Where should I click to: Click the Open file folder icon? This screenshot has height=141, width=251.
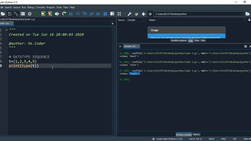click(x=3, y=14)
